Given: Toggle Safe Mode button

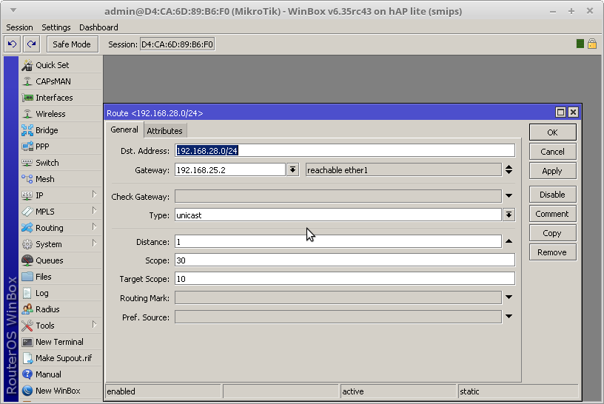Looking at the screenshot, I should click(x=72, y=44).
